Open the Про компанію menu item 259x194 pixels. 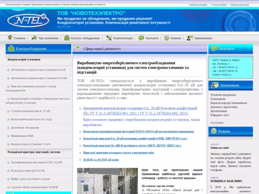[49, 38]
